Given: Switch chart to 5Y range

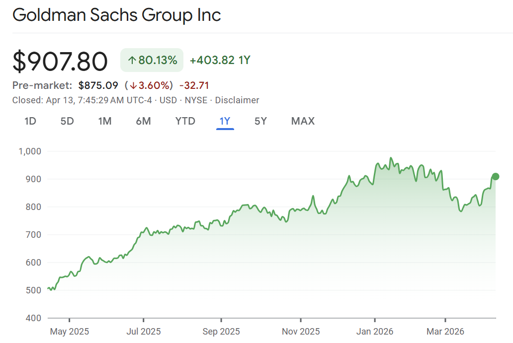Looking at the screenshot, I should 260,121.
